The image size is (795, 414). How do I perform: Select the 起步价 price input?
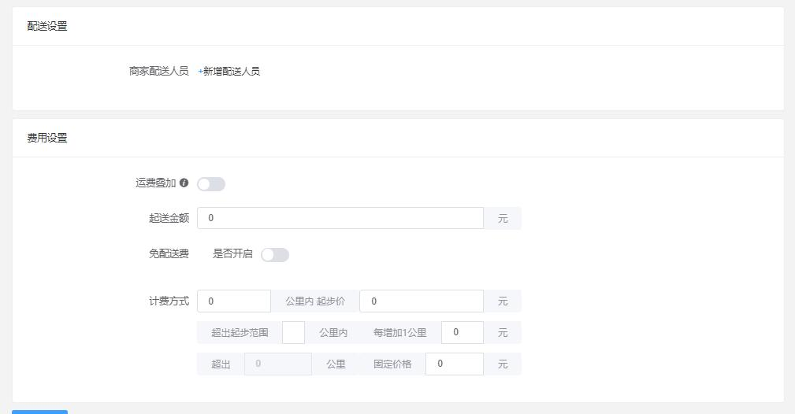click(422, 301)
